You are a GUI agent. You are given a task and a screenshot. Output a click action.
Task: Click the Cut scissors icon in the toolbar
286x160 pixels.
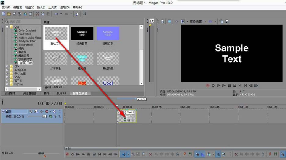pyautogui.click(x=37, y=14)
